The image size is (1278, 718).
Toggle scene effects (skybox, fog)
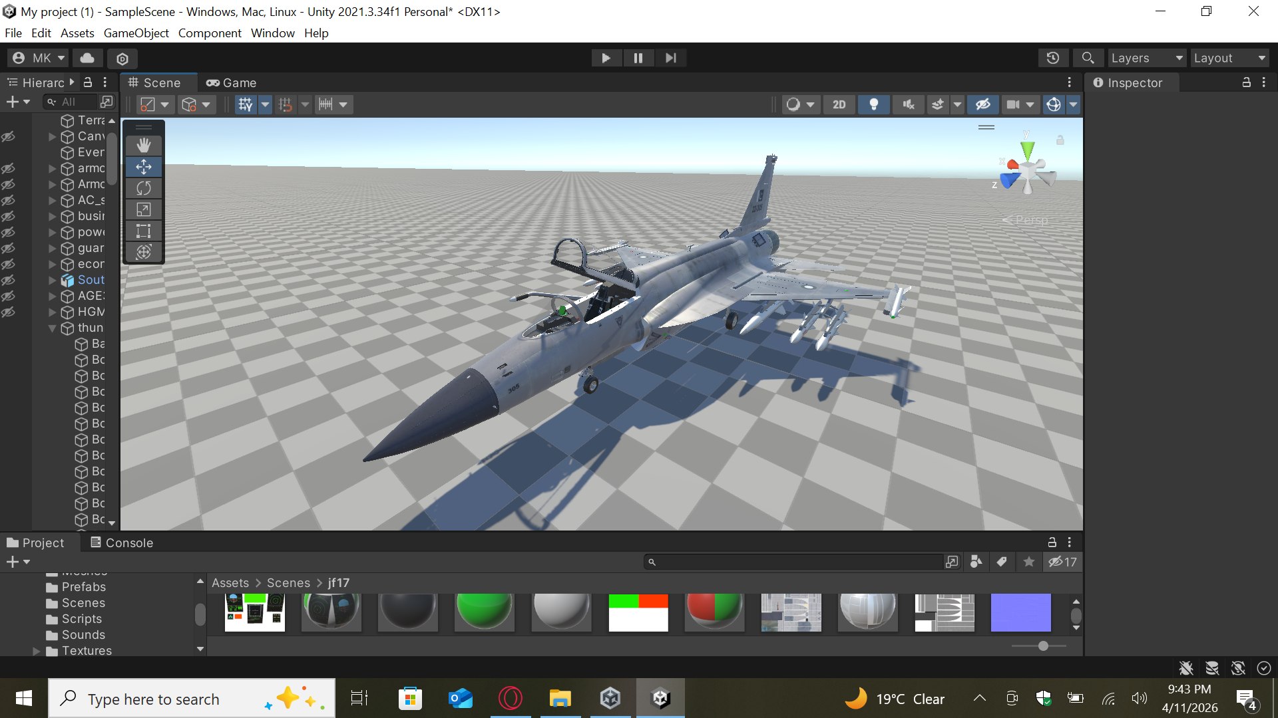(938, 104)
